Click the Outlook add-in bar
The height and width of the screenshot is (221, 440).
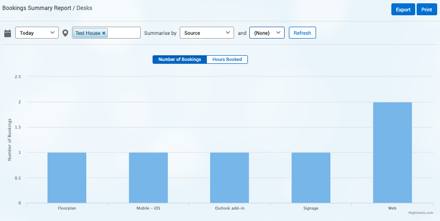point(229,178)
